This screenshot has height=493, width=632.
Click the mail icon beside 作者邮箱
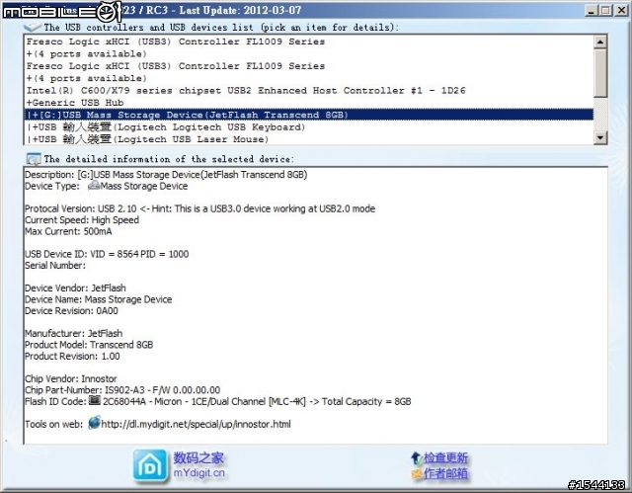(x=417, y=473)
